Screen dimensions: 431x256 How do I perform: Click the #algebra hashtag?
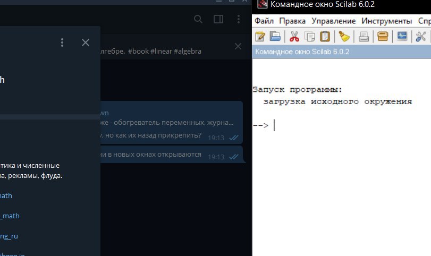click(188, 52)
